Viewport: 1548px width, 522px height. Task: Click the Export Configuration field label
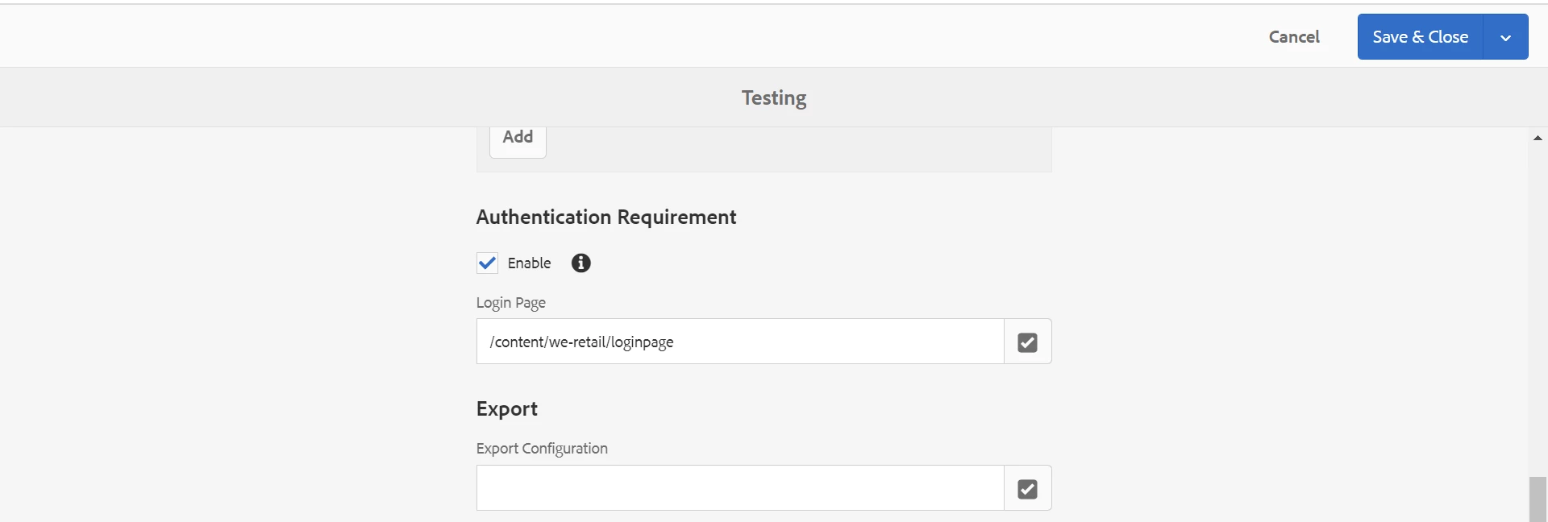[542, 449]
